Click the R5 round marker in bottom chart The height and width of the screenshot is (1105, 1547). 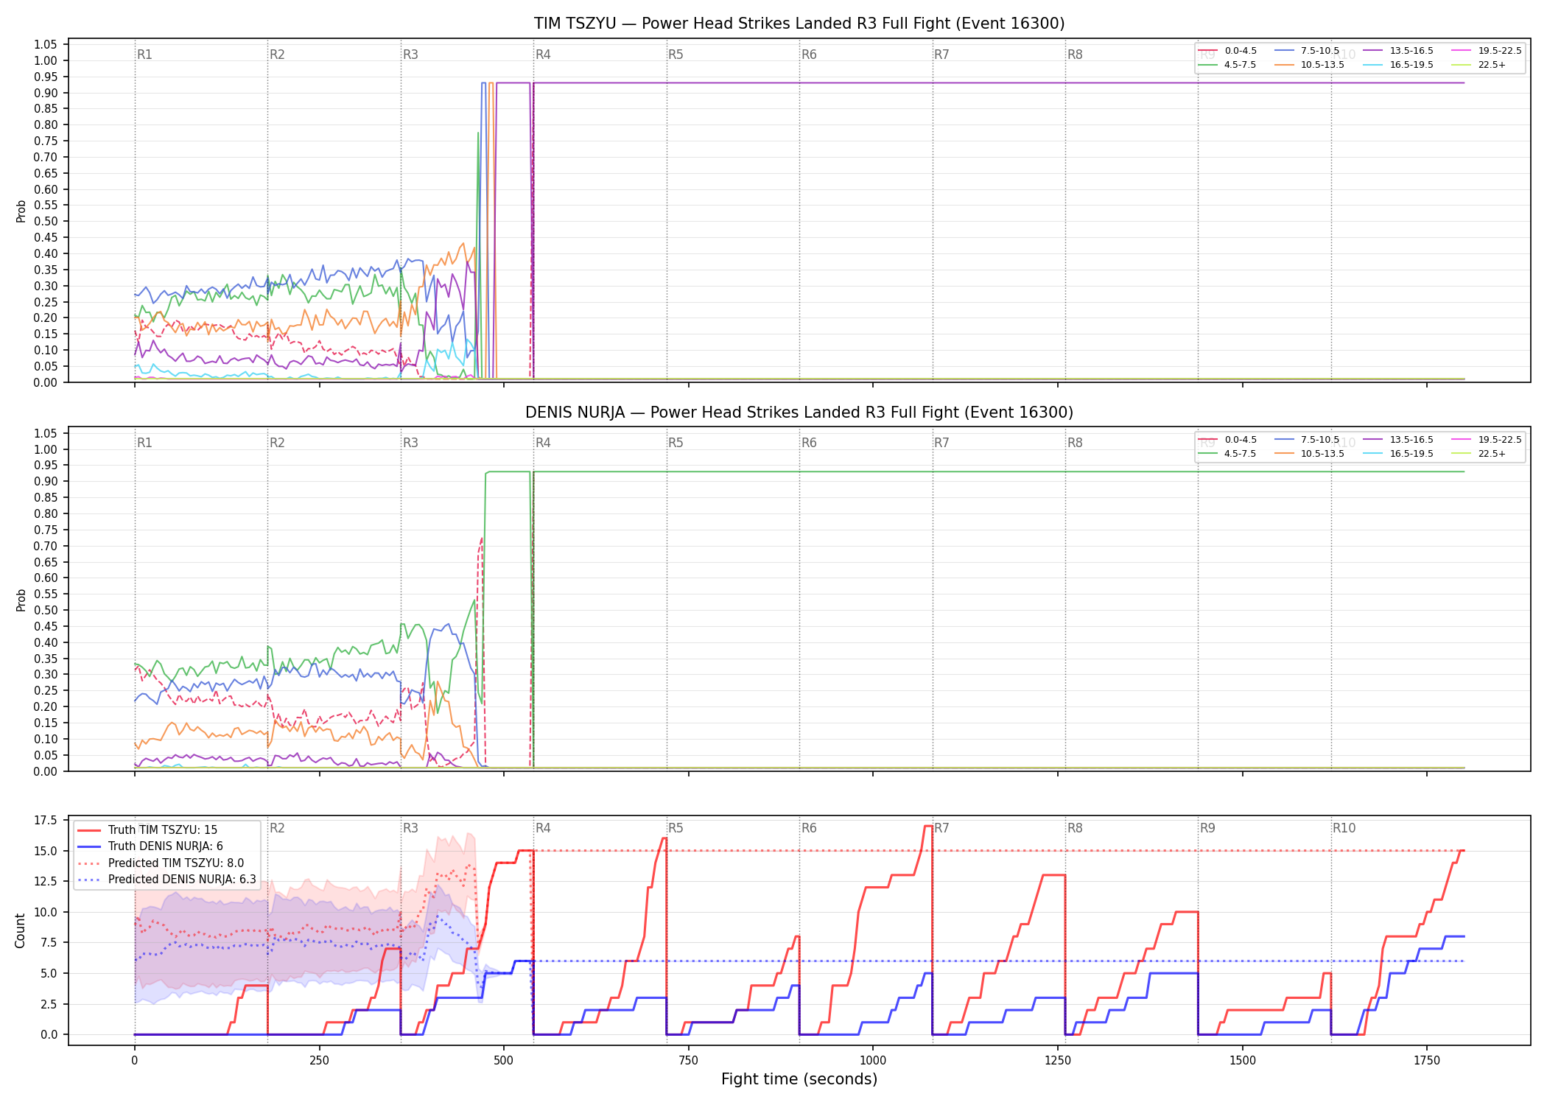pos(676,828)
